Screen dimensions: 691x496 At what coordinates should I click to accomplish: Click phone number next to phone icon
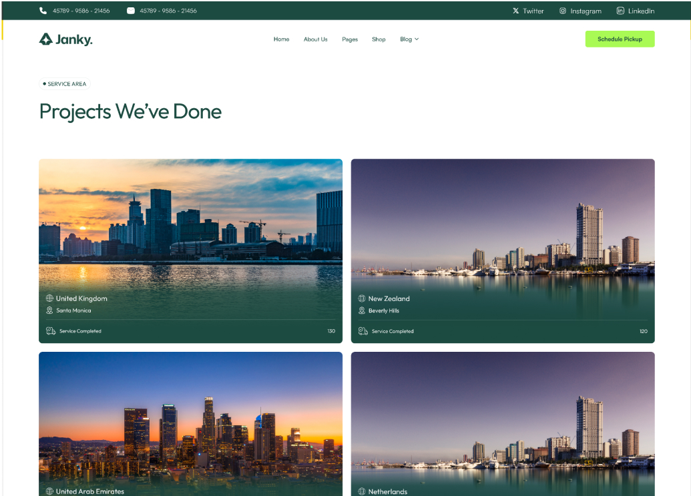pos(81,11)
